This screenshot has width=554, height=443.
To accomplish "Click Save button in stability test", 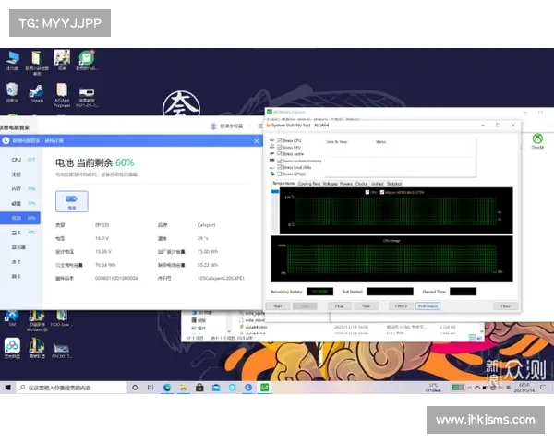I will [367, 306].
